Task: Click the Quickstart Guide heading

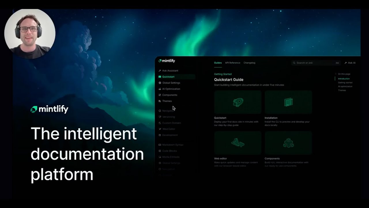Action: 229,80
